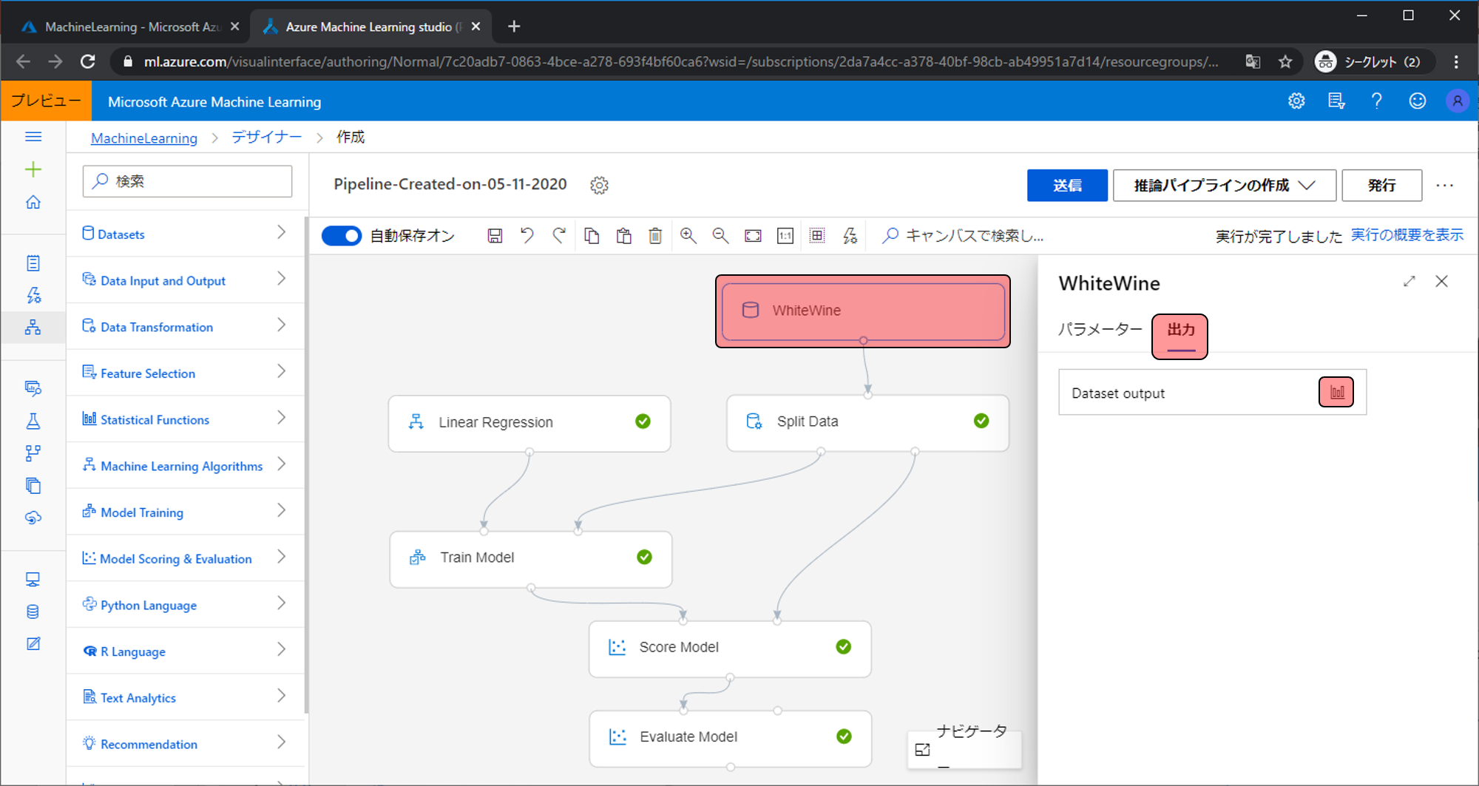Expand the Machine Learning Algorithms category
The height and width of the screenshot is (786, 1479).
coord(186,466)
